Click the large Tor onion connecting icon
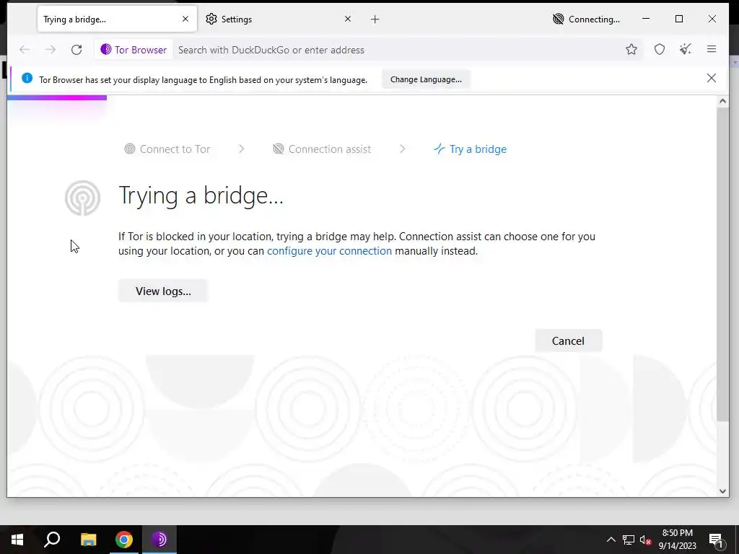739x554 pixels. coord(82,198)
